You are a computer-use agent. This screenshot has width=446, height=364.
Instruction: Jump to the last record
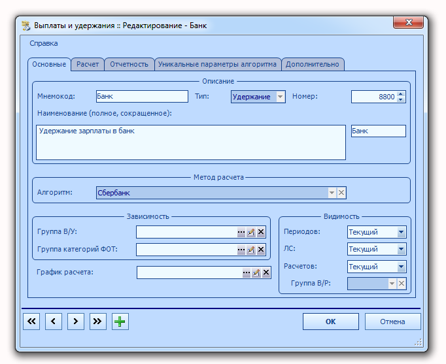[x=98, y=322]
